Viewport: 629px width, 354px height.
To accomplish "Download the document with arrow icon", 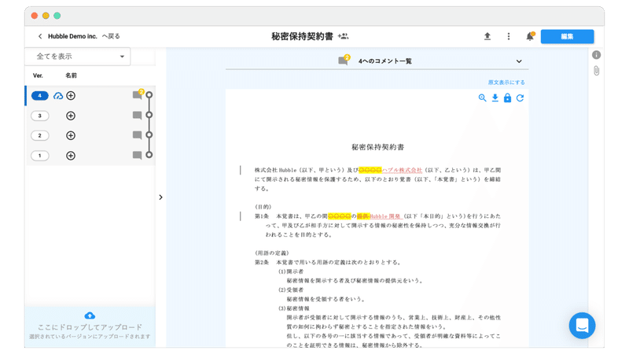I will 495,98.
